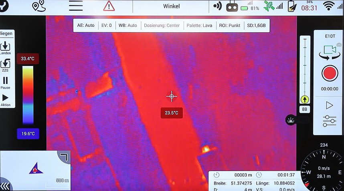
Task: Tap the recording timer 00:00:00
Action: [x=330, y=89]
